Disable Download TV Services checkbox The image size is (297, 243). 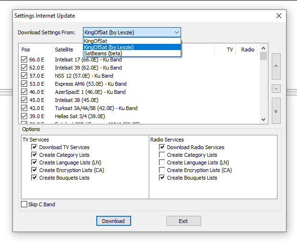coord(34,147)
